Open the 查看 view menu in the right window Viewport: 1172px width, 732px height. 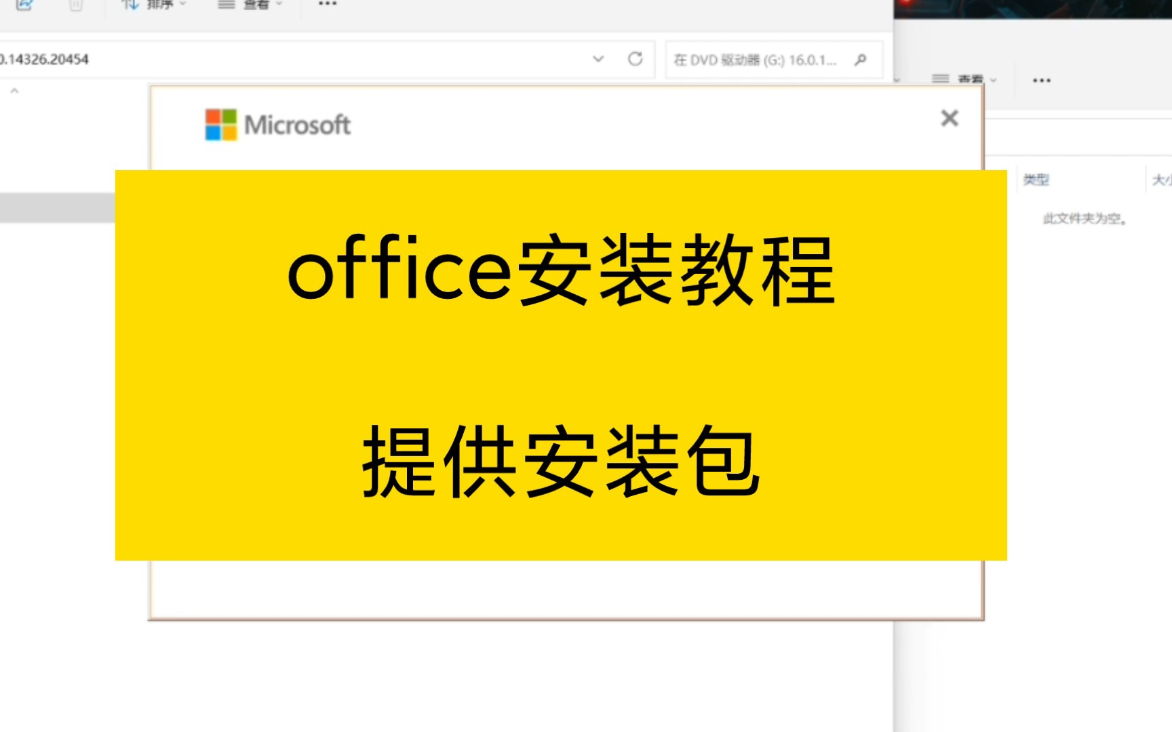964,80
